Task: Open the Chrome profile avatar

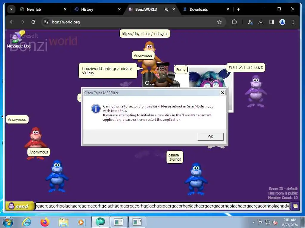Action: (282, 22)
